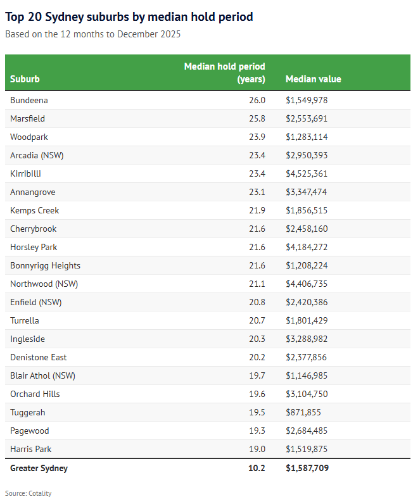Click the Source: Cotality footnote
Viewport: 413px width, 504px height.
(x=29, y=493)
